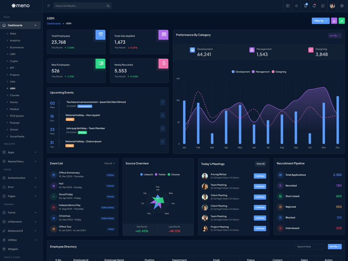Click the fullscreen icon in header
Screen dimensions: 348x261
click(x=323, y=6)
